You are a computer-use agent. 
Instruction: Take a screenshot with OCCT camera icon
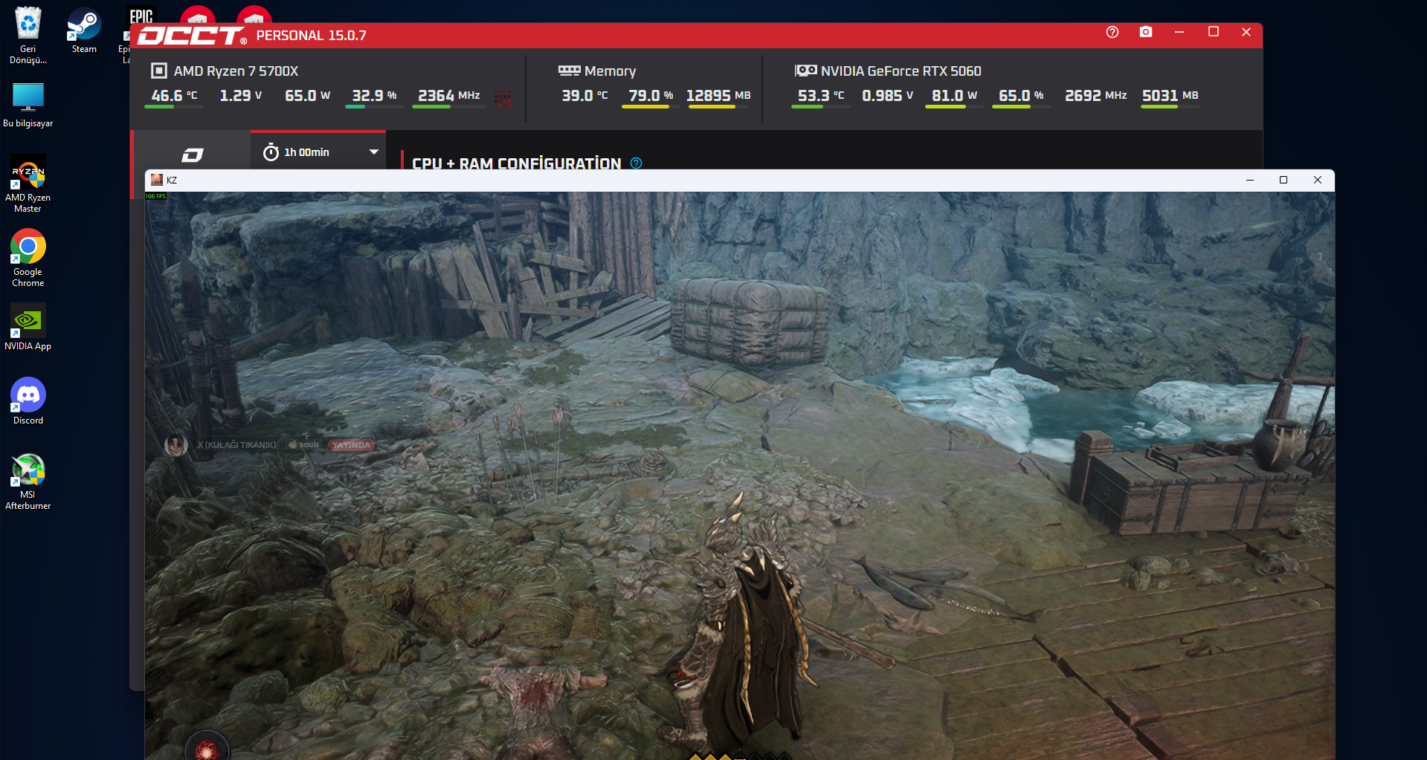1146,32
